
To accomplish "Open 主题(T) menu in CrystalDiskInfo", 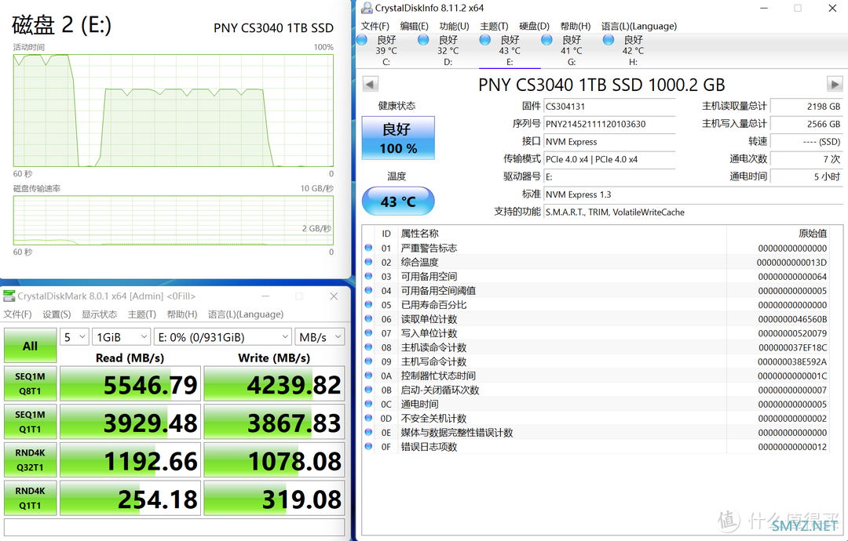I will 495,26.
